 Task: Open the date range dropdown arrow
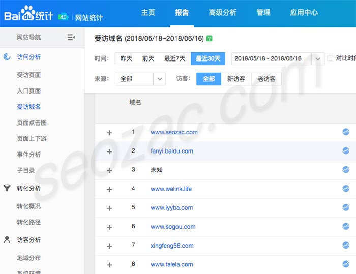[318, 59]
